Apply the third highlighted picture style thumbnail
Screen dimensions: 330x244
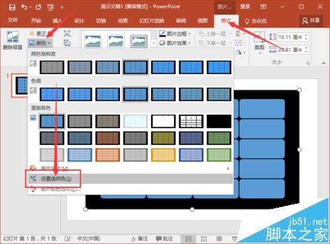point(139,41)
